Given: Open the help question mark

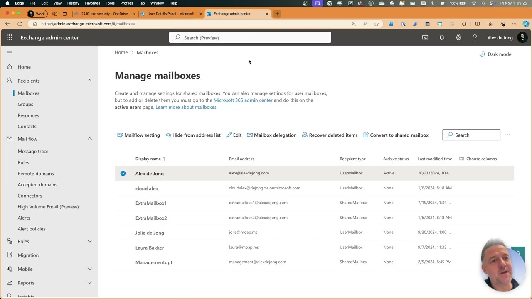Looking at the screenshot, I should pos(475,37).
